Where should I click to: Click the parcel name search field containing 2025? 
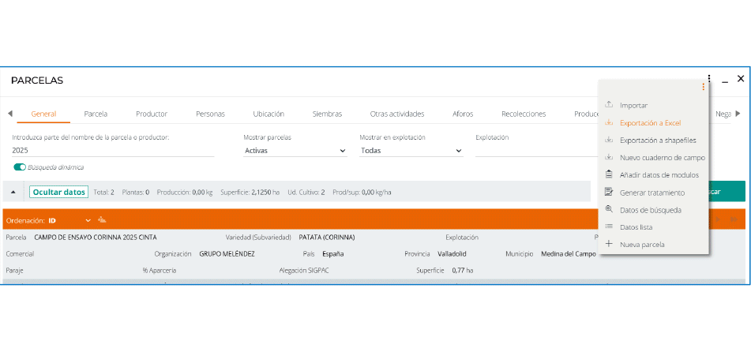pyautogui.click(x=113, y=151)
